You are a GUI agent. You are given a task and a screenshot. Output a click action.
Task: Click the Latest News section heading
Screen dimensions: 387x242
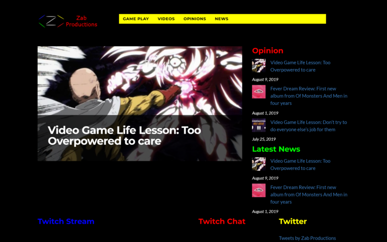point(276,149)
